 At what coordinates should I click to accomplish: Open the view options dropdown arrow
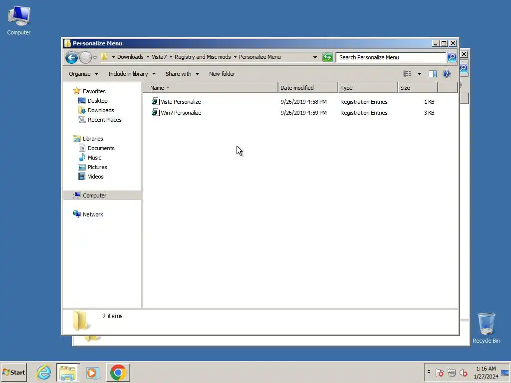[419, 74]
